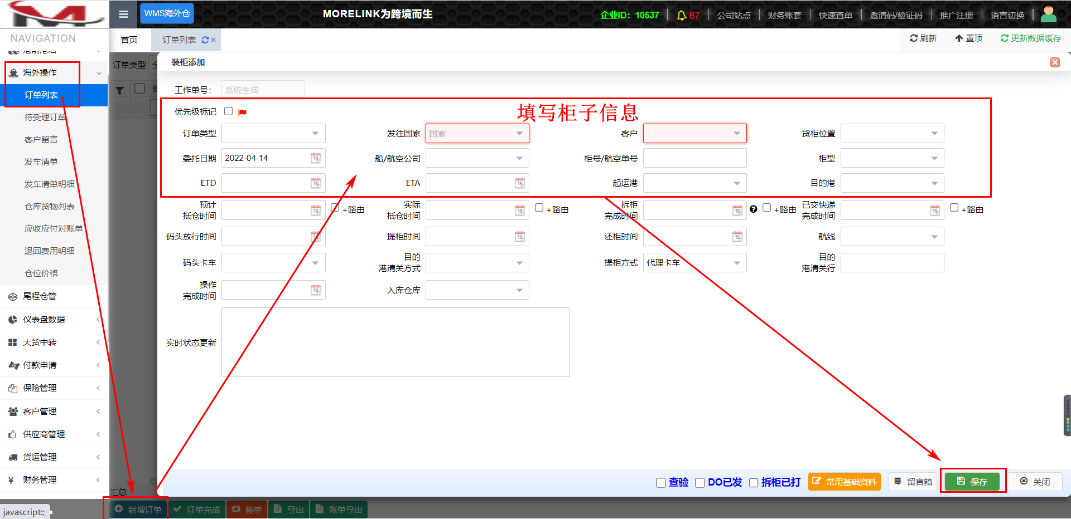The width and height of the screenshot is (1071, 519).
Task: Open calendar picker for 提柜时间
Action: tap(520, 237)
